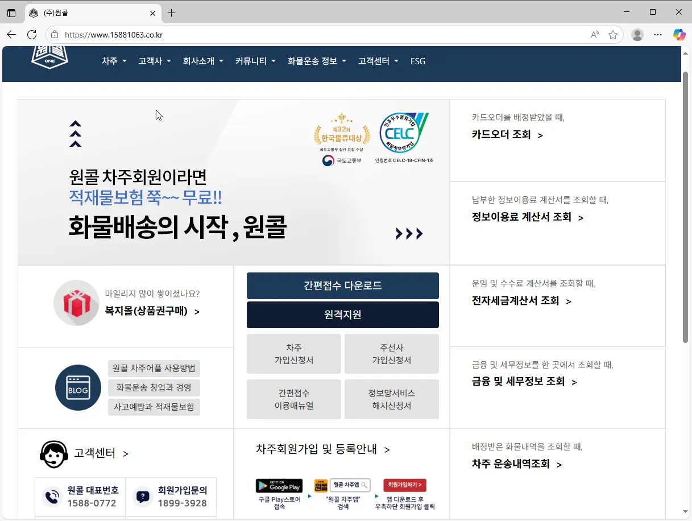Screen dimensions: 692x521
Task: Expand the 차주 dropdown menu
Action: click(x=114, y=61)
